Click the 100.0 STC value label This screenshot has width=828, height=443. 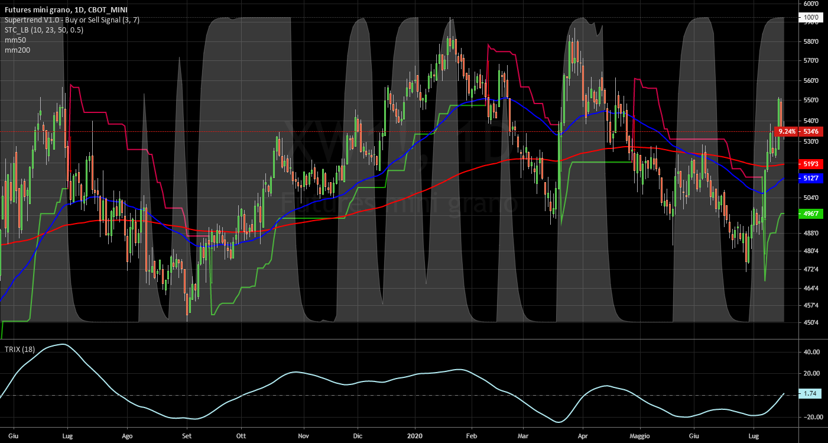click(811, 18)
